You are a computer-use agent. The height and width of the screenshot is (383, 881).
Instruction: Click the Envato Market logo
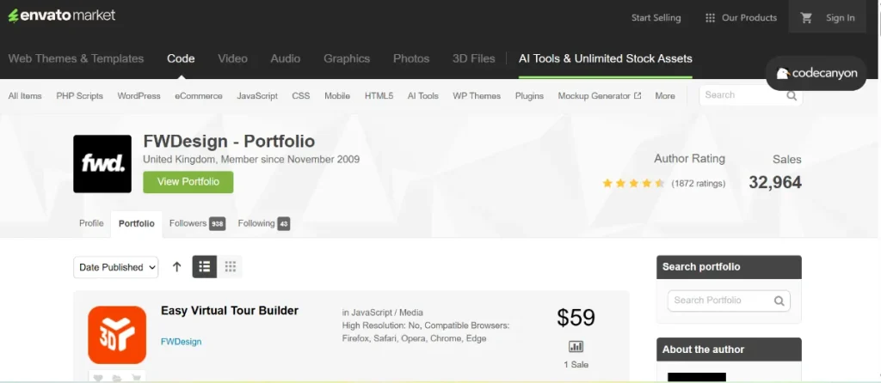pos(61,15)
